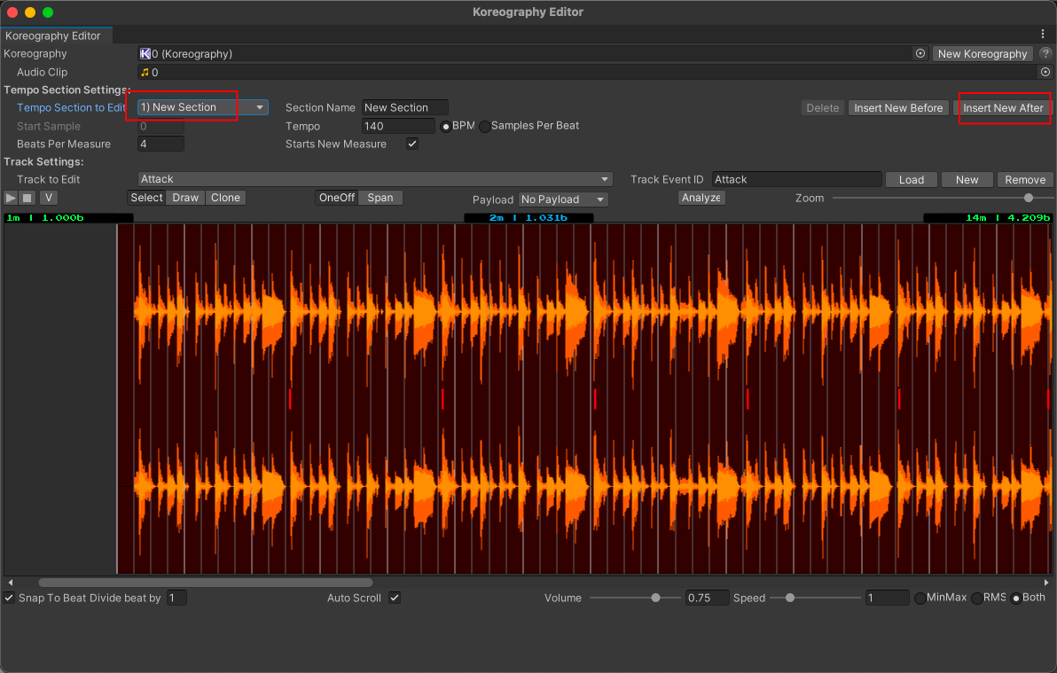Select the Both waveform display option
Image resolution: width=1057 pixels, height=673 pixels.
coord(1016,599)
